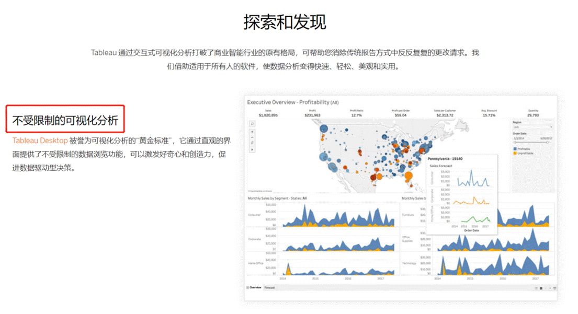Expand map tools arrow below home icon
This screenshot has width=578, height=314.
click(252, 149)
